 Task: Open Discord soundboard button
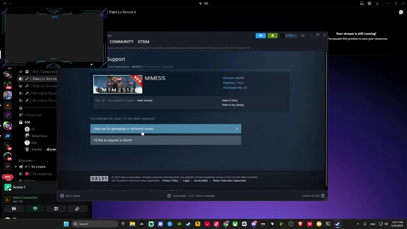point(77,209)
